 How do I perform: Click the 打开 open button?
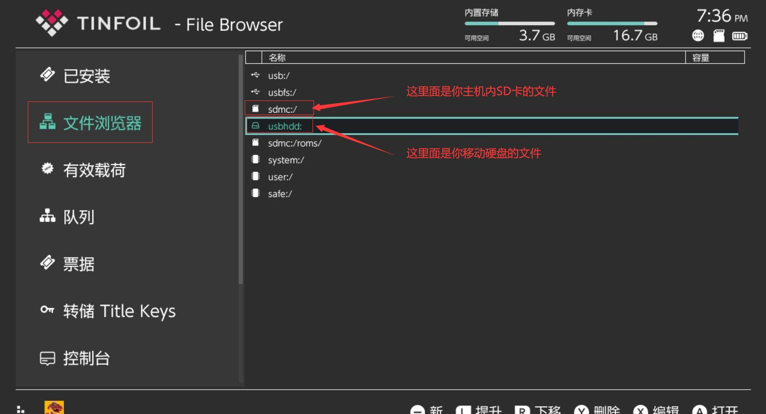[715, 409]
